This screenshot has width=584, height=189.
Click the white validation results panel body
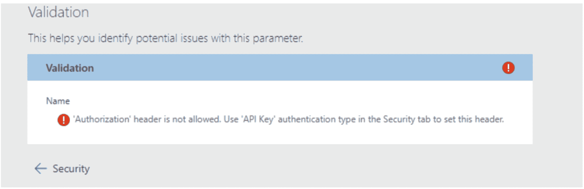280,112
